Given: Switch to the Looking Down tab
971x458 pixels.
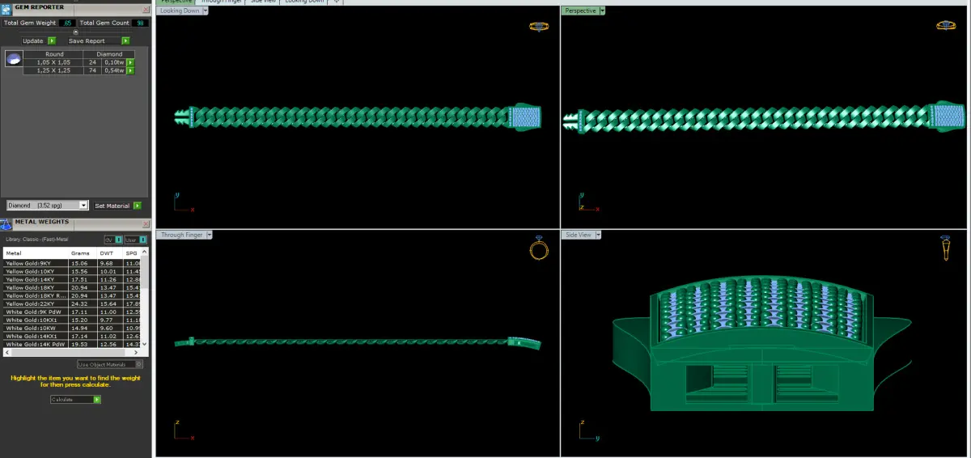Looking at the screenshot, I should (x=305, y=2).
